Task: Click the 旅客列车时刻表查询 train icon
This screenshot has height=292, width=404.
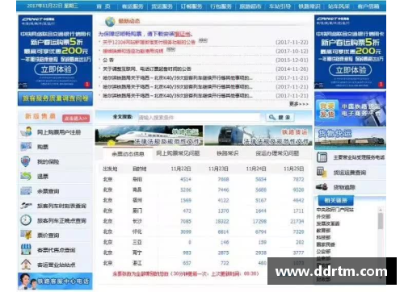Action: (26, 206)
